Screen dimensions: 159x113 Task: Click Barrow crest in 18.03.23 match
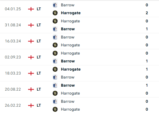pos(55,77)
